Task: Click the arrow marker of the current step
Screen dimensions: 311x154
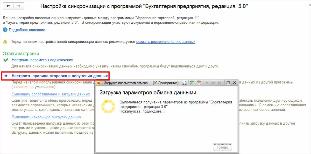Action: click(6, 76)
